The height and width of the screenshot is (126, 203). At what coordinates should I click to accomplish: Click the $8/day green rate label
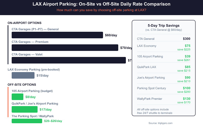30,97
